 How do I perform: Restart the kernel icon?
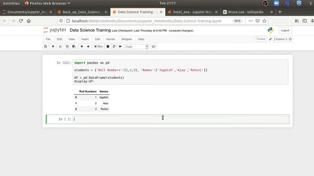point(114,46)
